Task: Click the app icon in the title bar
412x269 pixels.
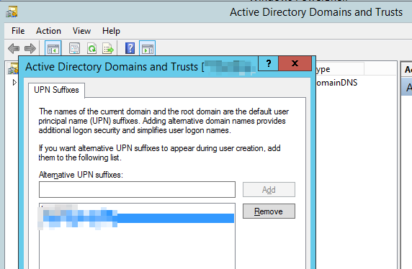Action: [12, 12]
